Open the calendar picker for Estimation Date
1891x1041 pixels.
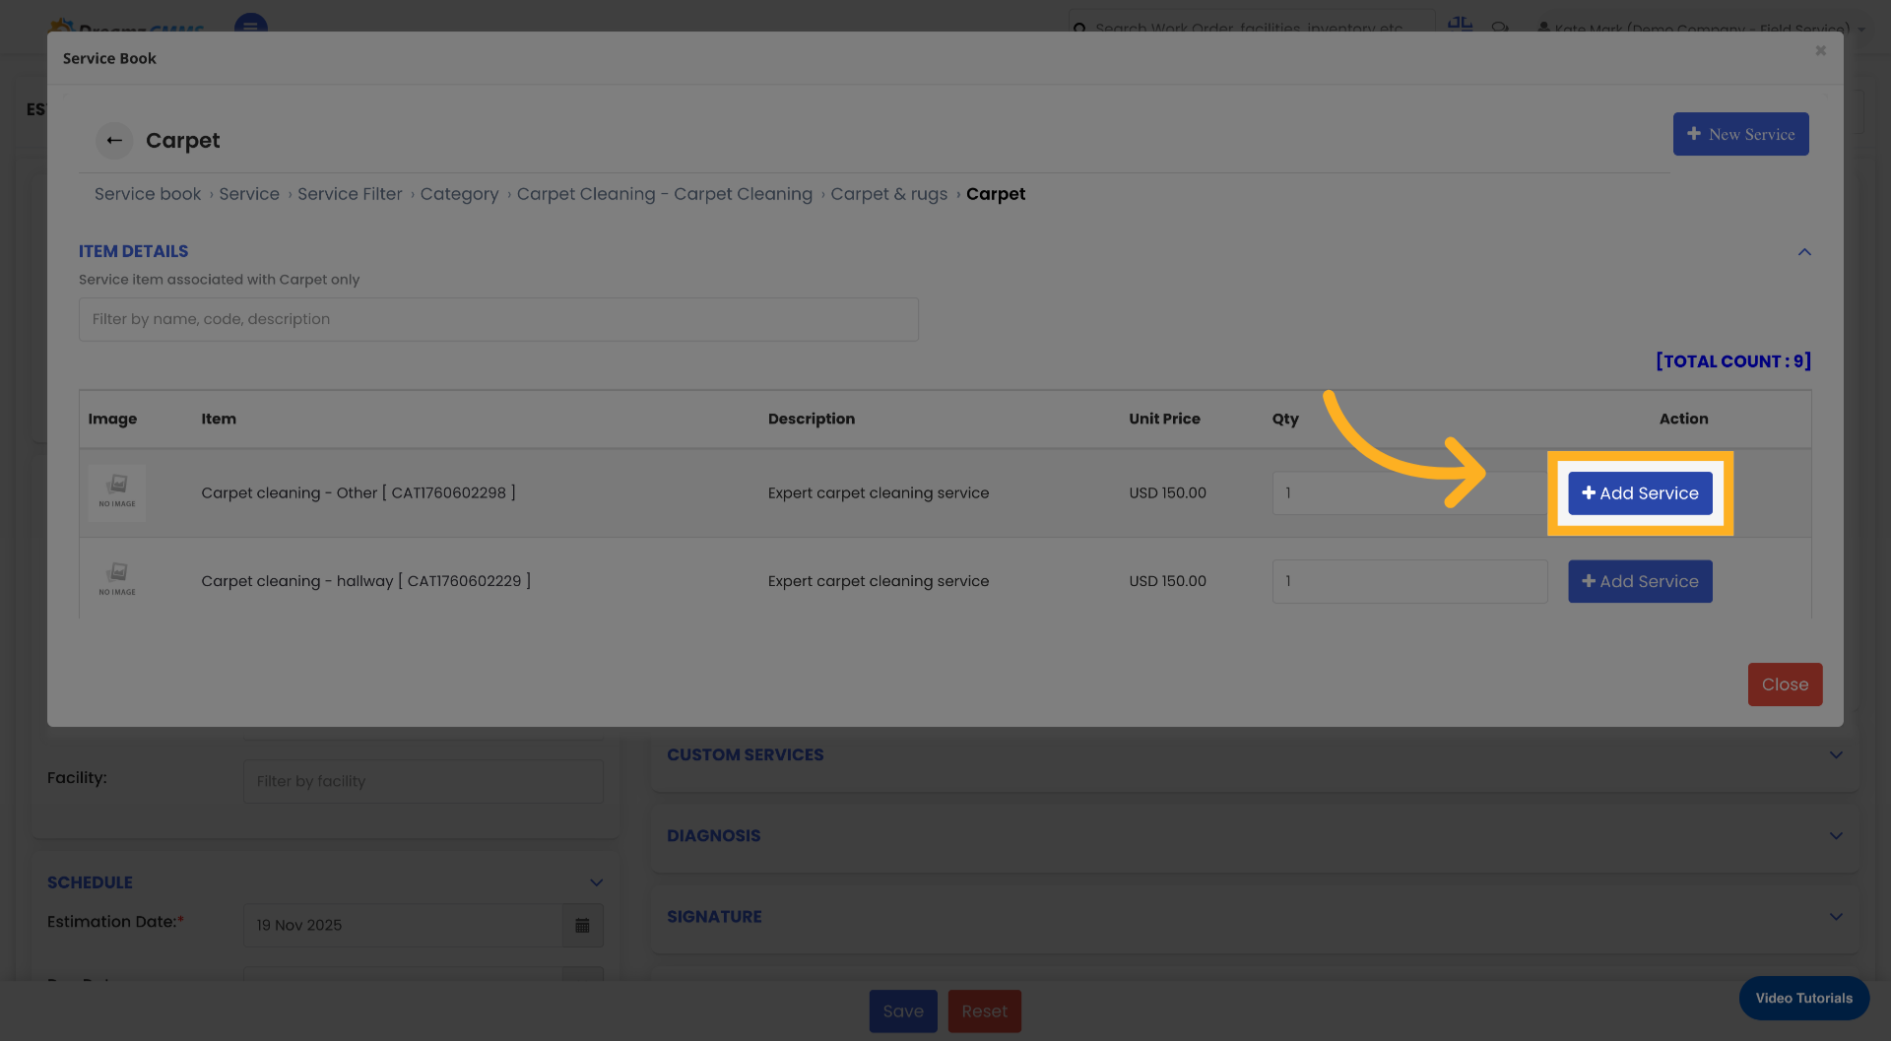[582, 926]
